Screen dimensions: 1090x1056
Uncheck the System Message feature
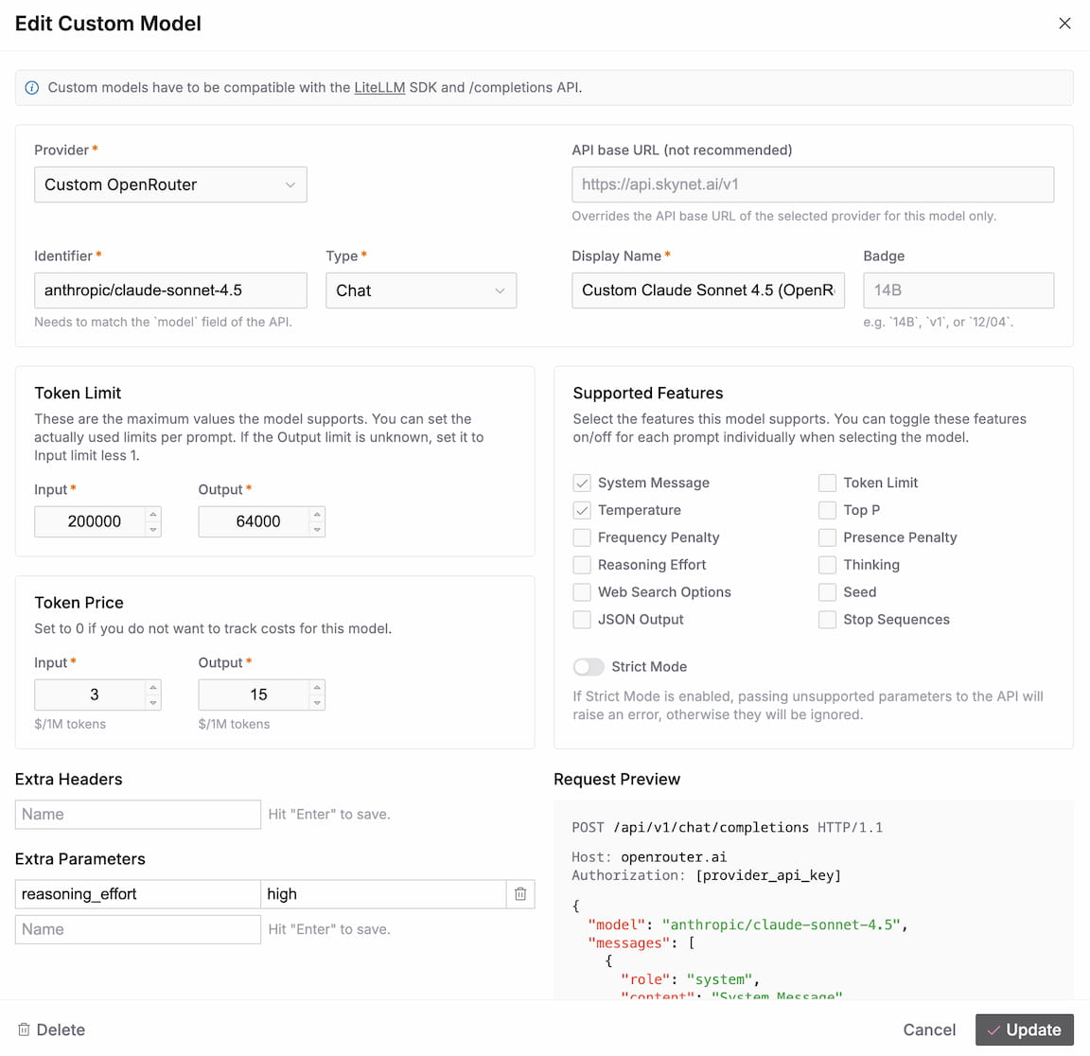pos(581,483)
